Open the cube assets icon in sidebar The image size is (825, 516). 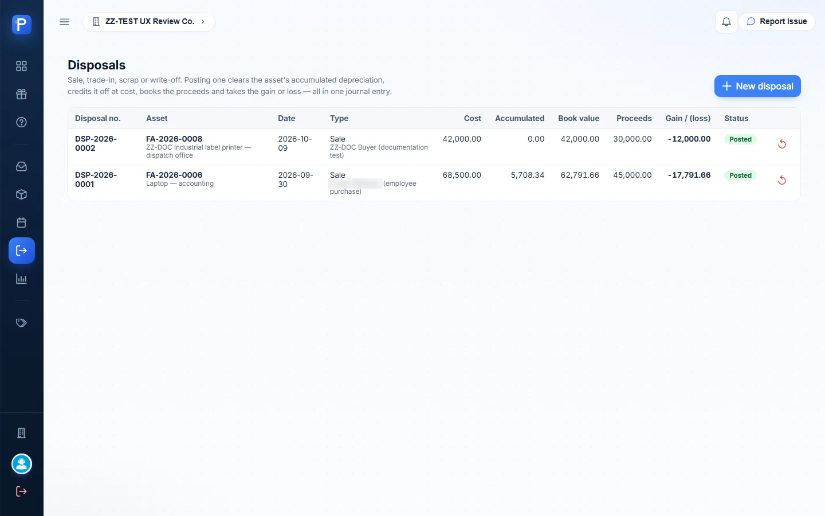coord(22,194)
